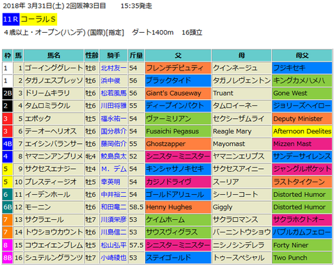Click the 性齢 column header
Screen dimensions: 334x266
pos(91,55)
